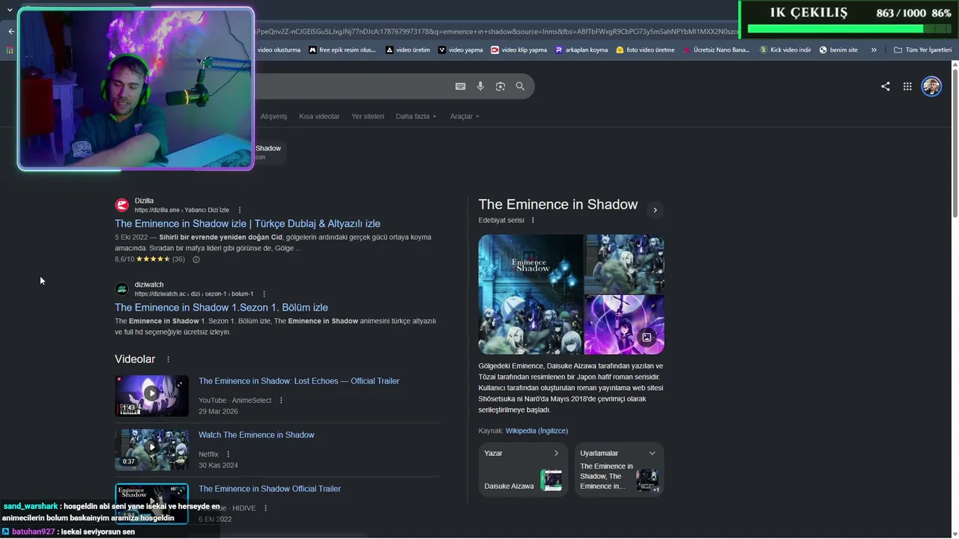Go back with the browser back arrow
The height and width of the screenshot is (539, 959).
[11, 31]
